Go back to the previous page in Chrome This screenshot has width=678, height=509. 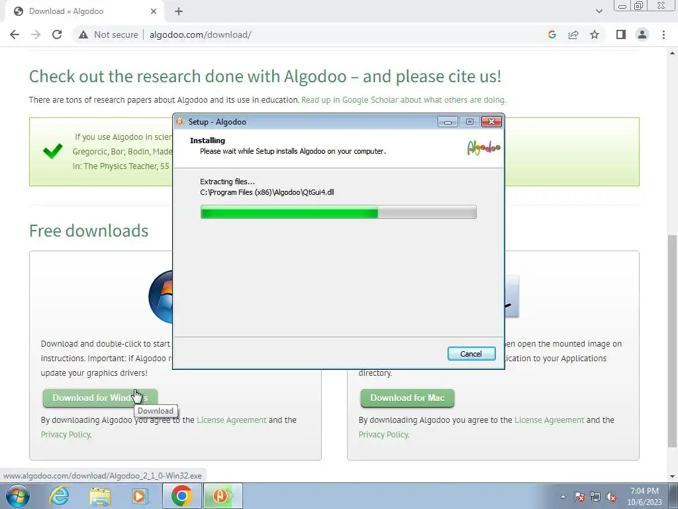pos(15,34)
